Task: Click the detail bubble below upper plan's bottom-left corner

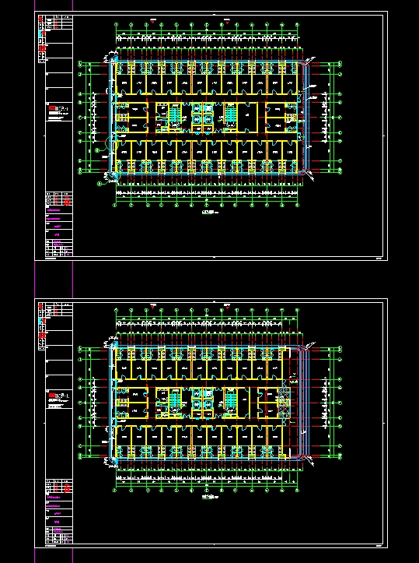Action: click(100, 184)
